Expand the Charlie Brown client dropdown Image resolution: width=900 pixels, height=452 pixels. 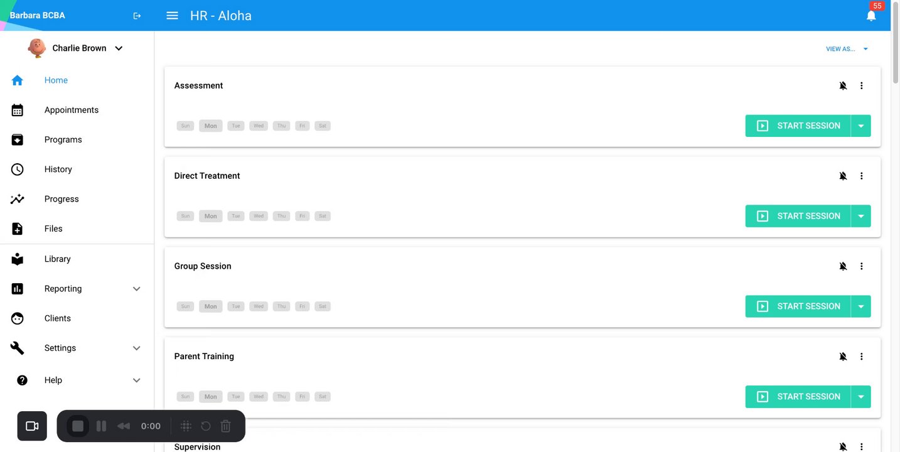(x=119, y=48)
